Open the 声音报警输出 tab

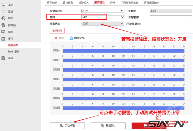[x=151, y=3]
